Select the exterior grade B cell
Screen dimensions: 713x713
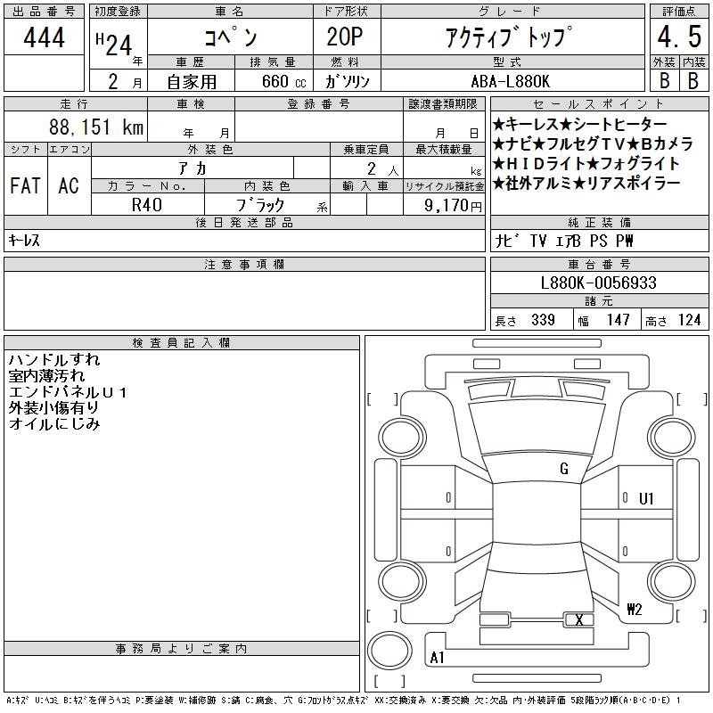[x=663, y=80]
